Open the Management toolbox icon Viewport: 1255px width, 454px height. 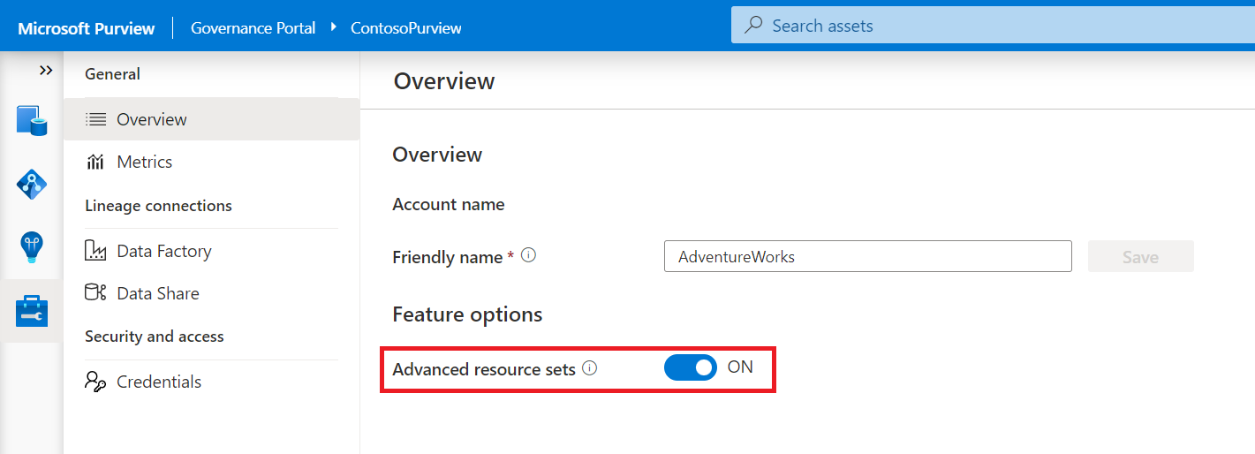pyautogui.click(x=32, y=311)
